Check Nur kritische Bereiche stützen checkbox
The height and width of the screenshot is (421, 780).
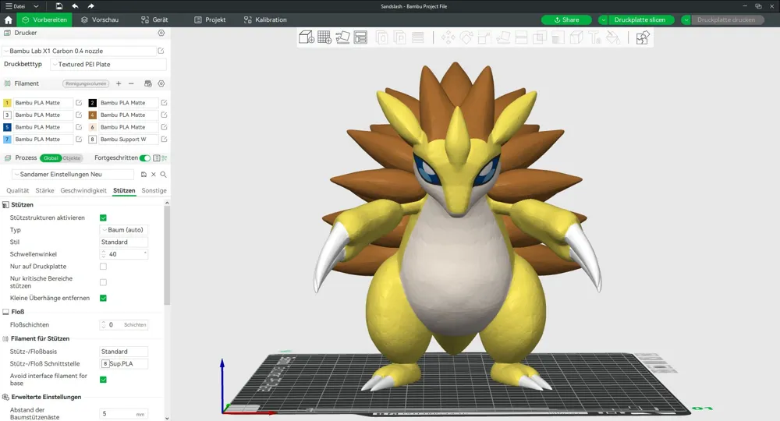click(x=103, y=282)
